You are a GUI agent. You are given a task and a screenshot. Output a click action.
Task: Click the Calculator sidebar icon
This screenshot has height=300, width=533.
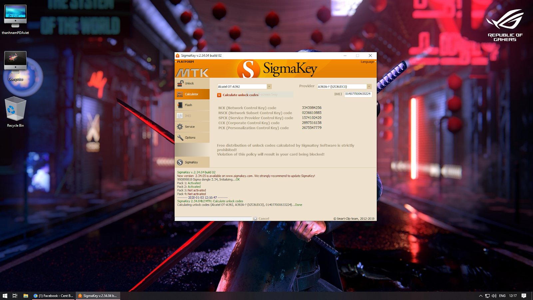pyautogui.click(x=180, y=94)
